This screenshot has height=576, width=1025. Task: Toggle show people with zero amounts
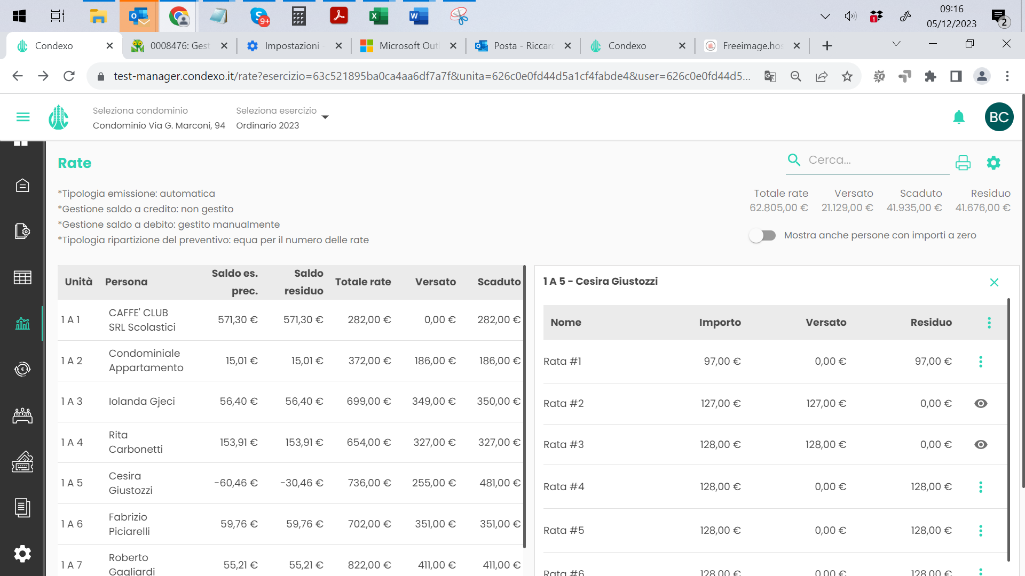click(x=762, y=235)
